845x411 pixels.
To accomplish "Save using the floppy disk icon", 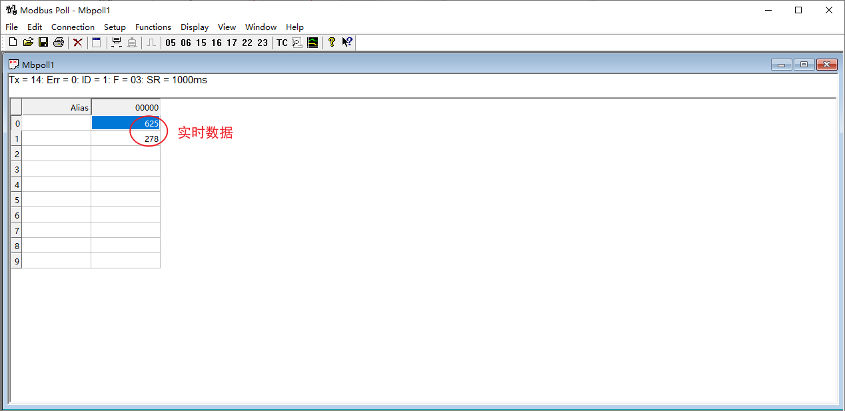I will pyautogui.click(x=43, y=43).
